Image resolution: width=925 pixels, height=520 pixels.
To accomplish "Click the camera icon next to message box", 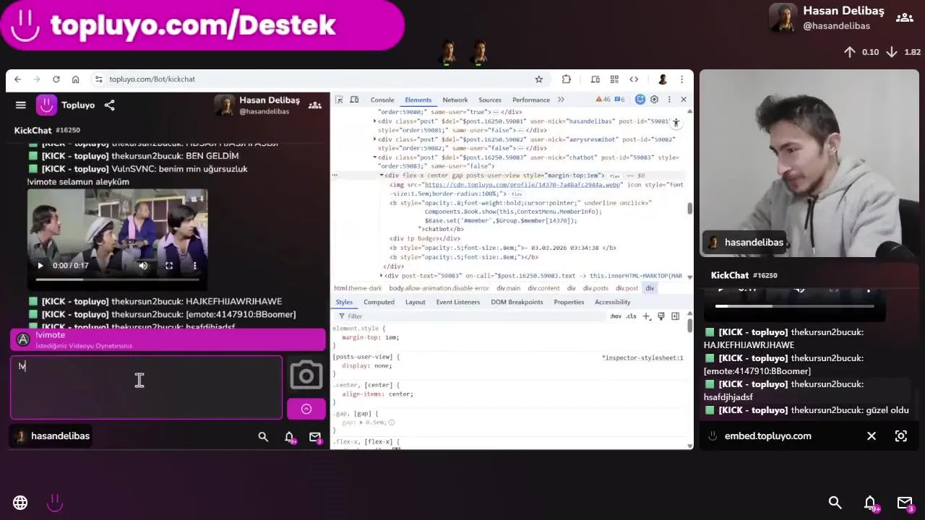I will tap(306, 375).
